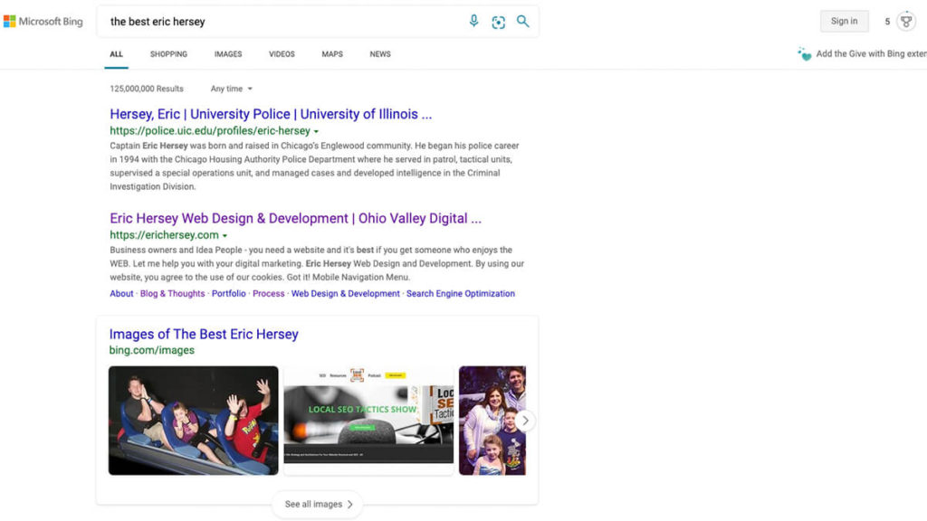
Task: Switch to the Videos tab
Action: coord(282,54)
